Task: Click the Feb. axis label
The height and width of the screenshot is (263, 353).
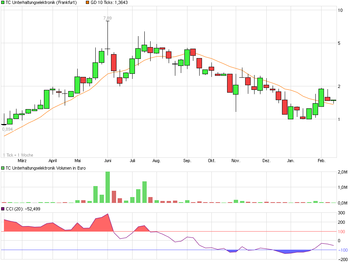Action: pyautogui.click(x=322, y=161)
